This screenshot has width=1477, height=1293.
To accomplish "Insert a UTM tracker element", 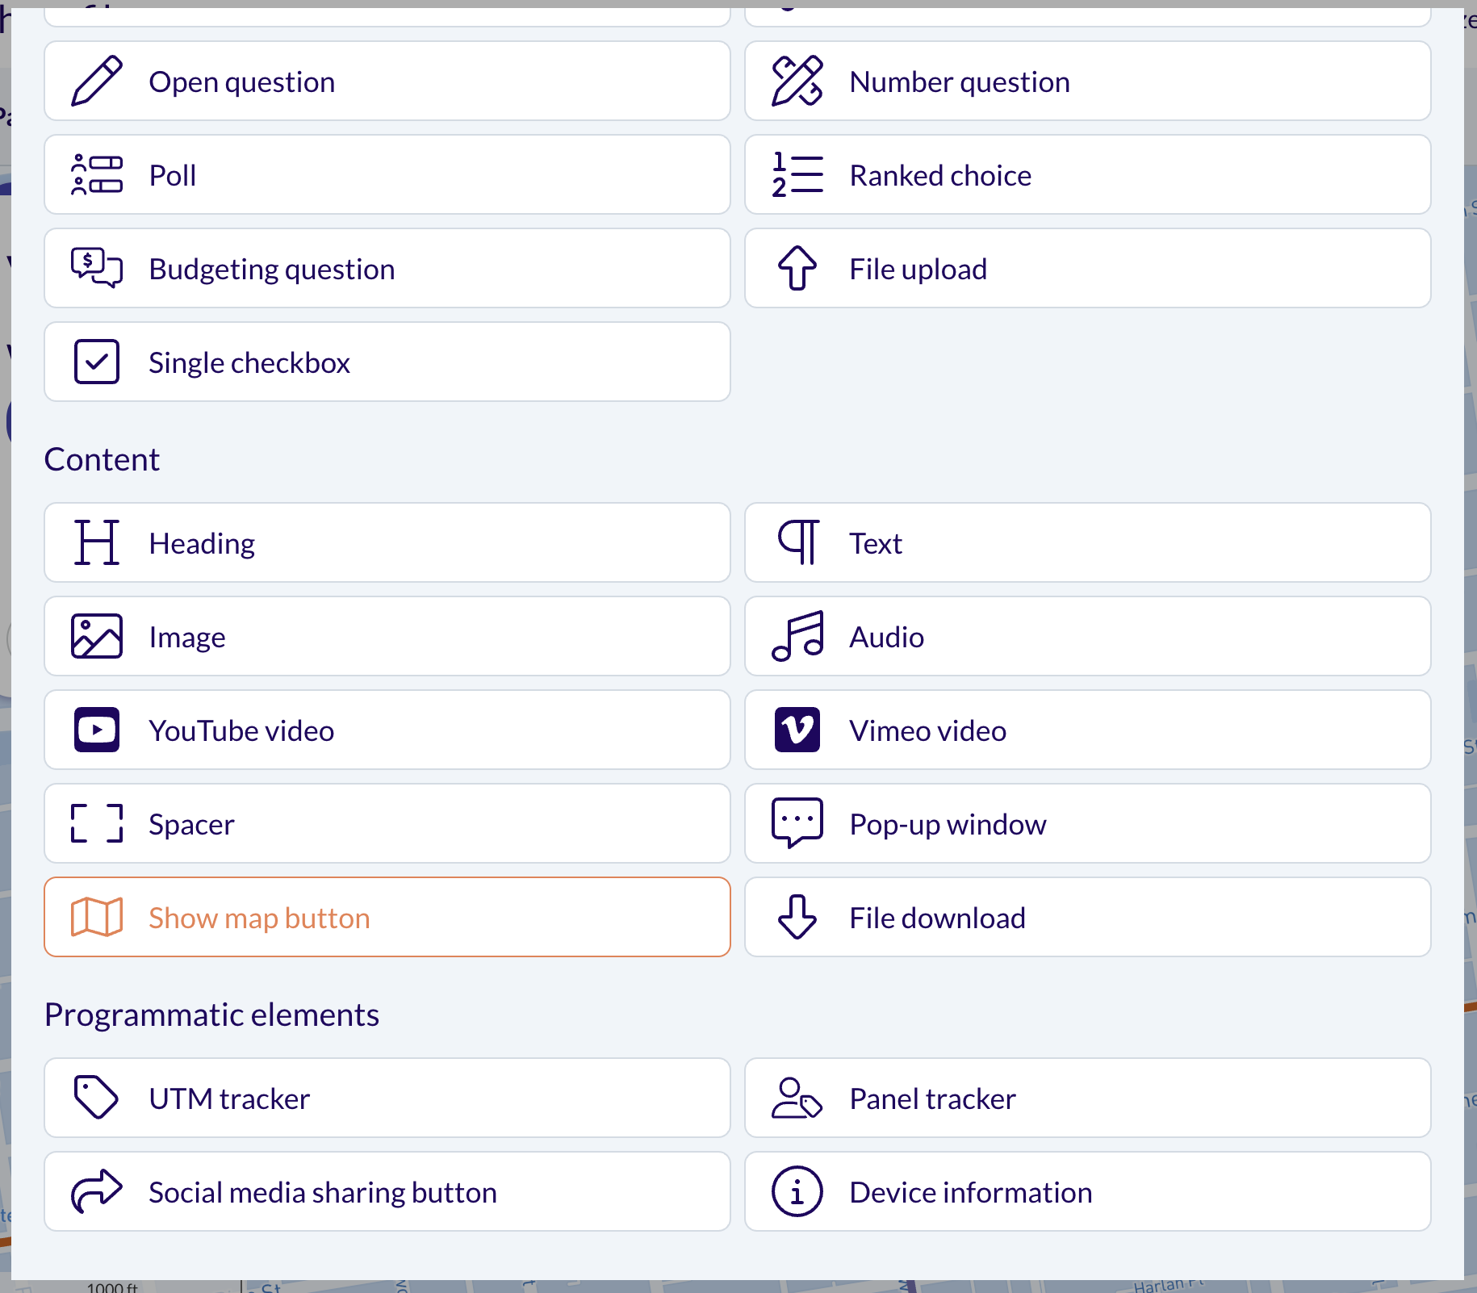I will coord(387,1098).
